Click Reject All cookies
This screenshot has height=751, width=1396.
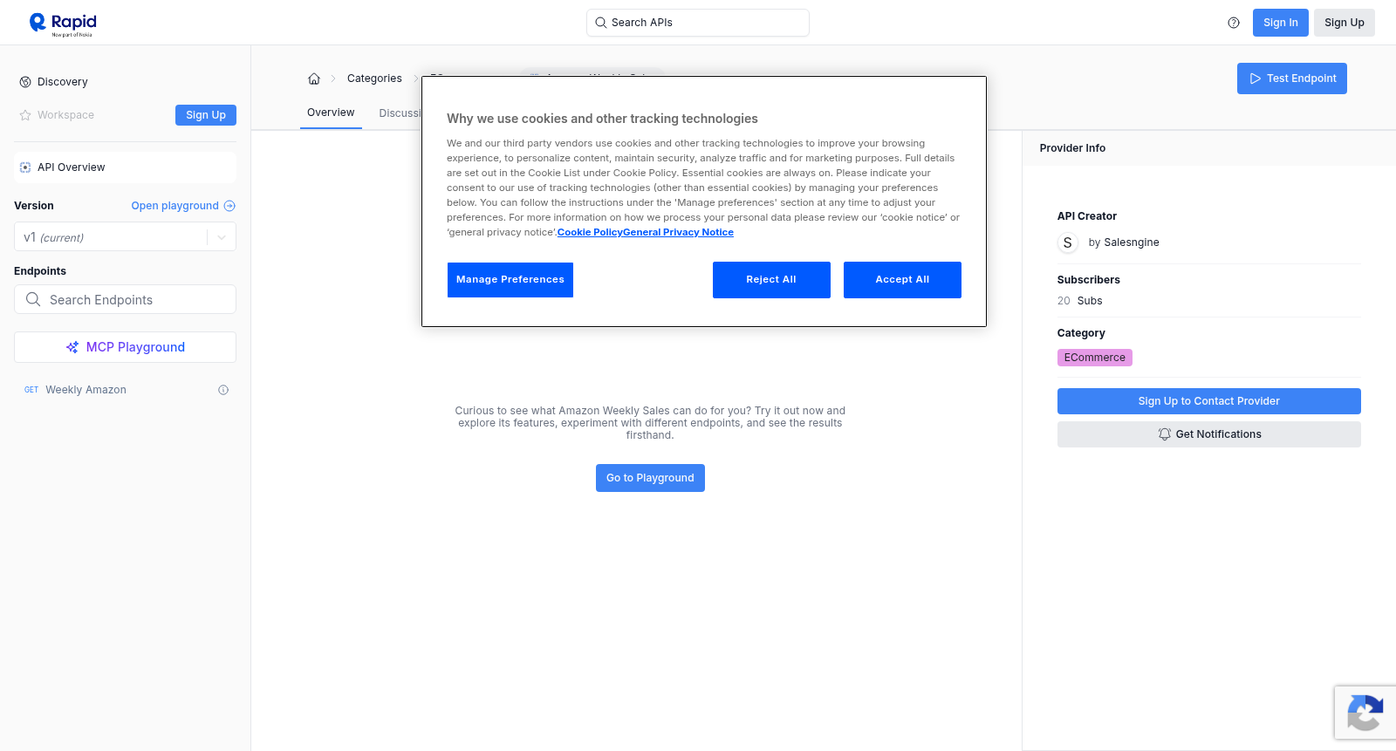[771, 280]
